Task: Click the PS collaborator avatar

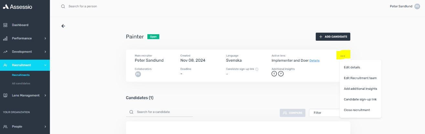Action: tap(138, 74)
